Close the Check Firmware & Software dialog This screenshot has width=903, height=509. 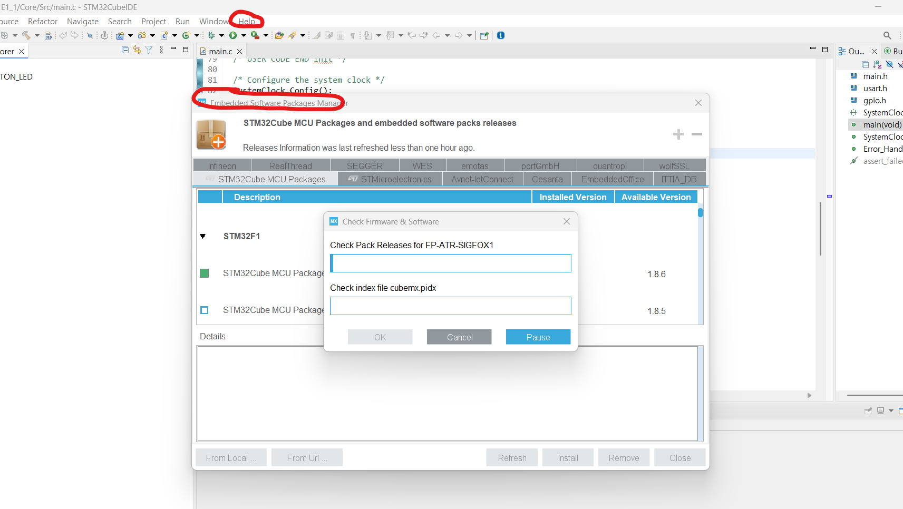567,221
